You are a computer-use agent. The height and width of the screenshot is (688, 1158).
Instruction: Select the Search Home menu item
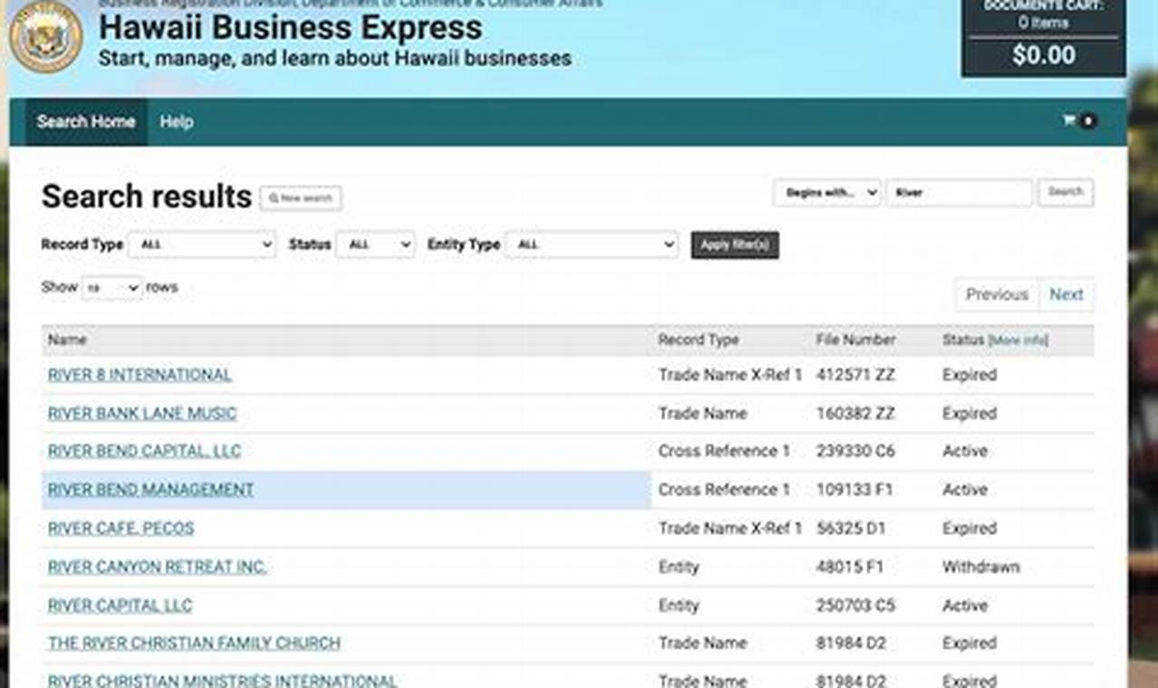pyautogui.click(x=84, y=120)
